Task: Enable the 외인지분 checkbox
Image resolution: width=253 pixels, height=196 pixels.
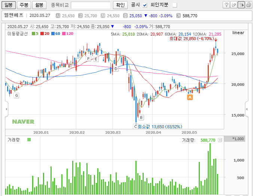Action: coord(174,5)
